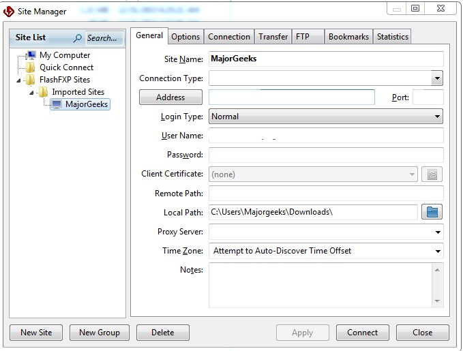
Task: Close the Site Manager with Close button
Action: pos(423,333)
